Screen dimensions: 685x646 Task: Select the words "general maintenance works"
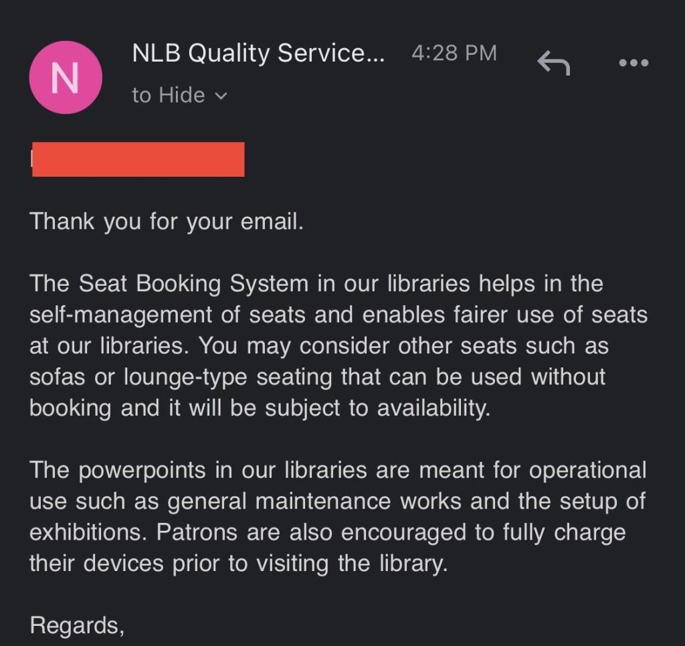tap(314, 502)
